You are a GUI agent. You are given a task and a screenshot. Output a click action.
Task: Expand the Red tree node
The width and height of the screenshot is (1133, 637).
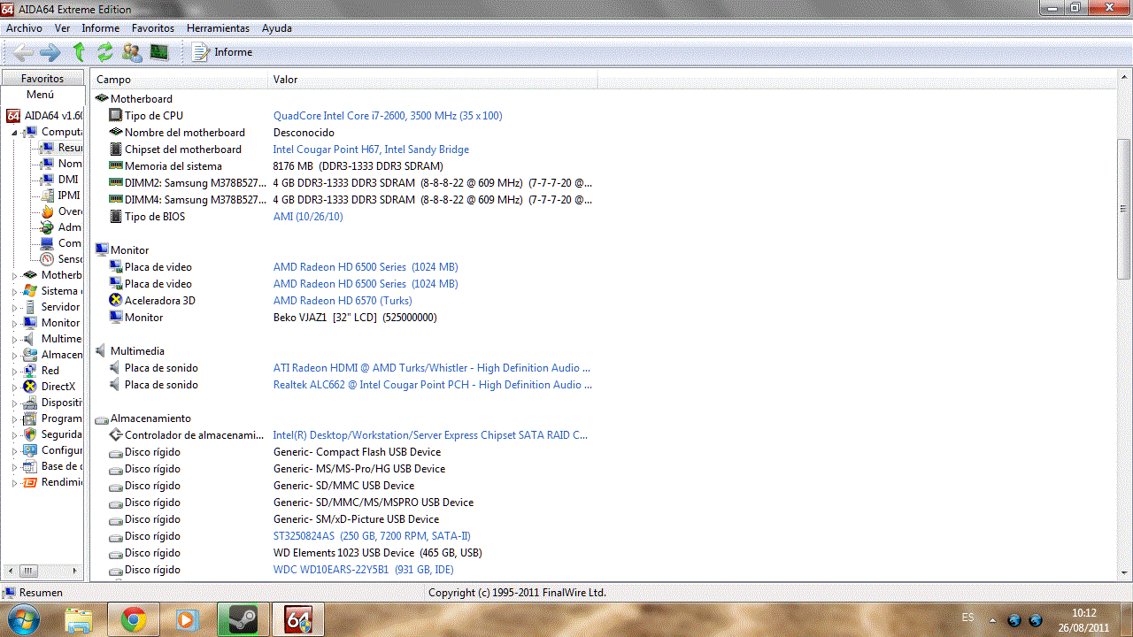pos(15,371)
